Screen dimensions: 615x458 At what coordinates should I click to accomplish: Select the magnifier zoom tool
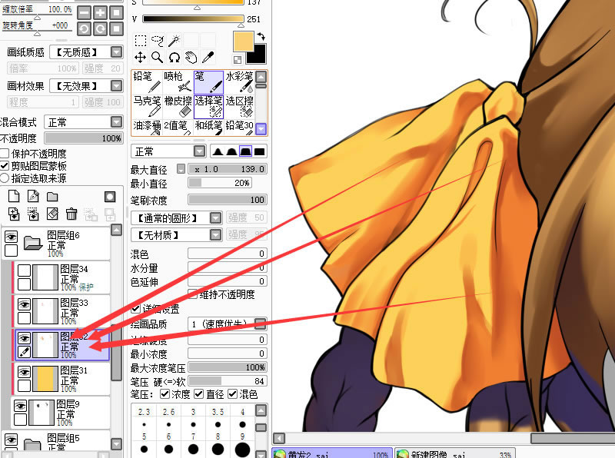(x=158, y=58)
